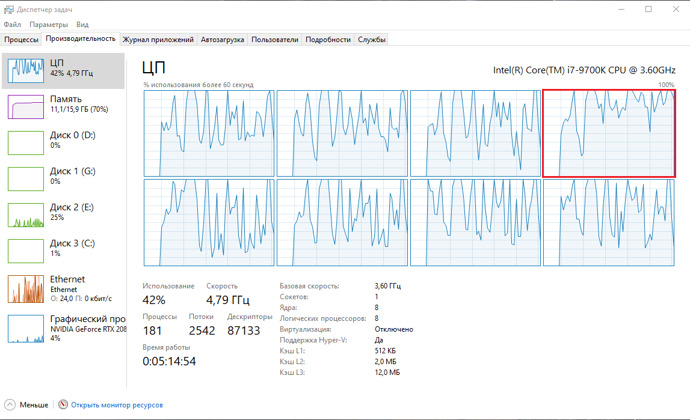Open the Параметры menu

click(49, 25)
